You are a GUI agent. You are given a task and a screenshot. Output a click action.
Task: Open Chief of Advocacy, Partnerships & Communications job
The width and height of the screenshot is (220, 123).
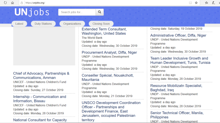(41, 75)
